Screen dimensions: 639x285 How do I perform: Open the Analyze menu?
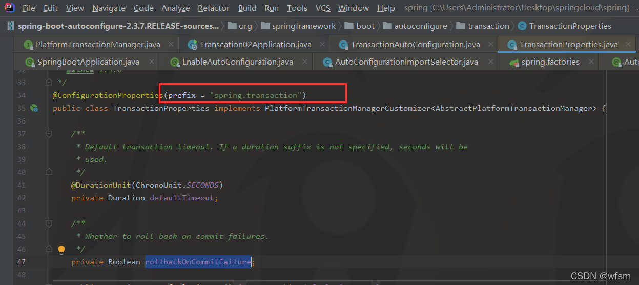(176, 8)
